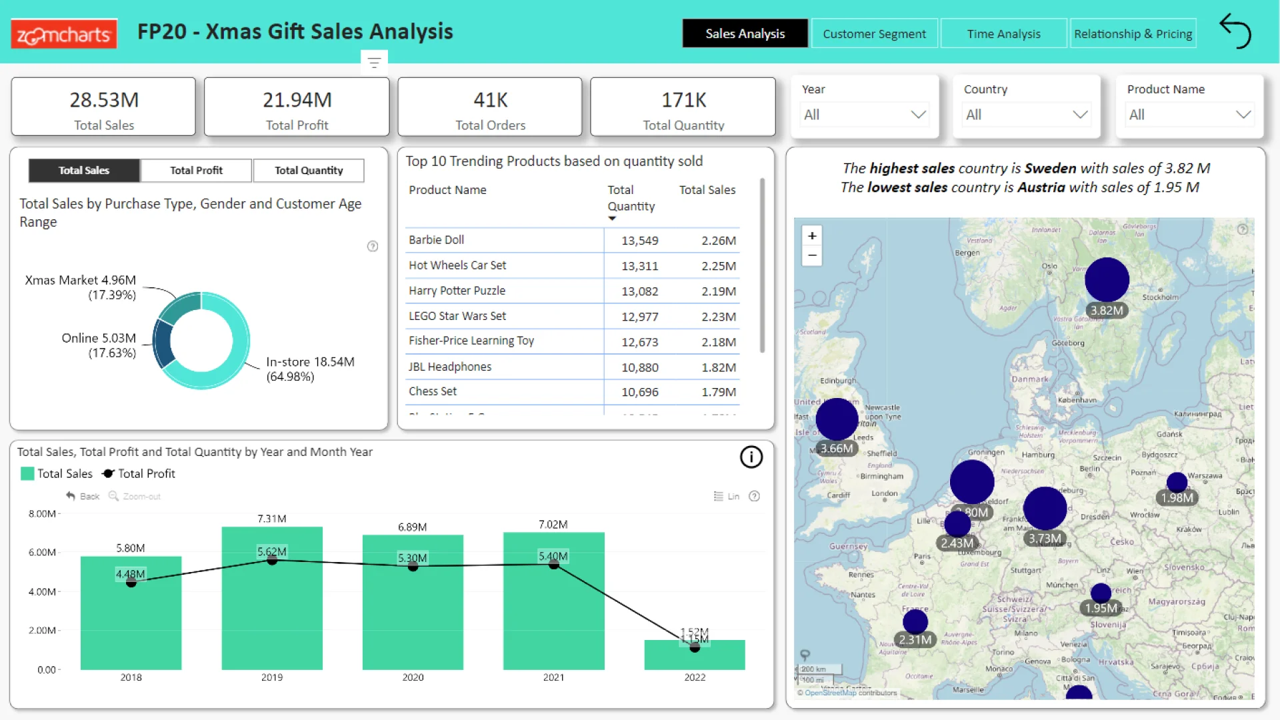Viewport: 1280px width, 720px height.
Task: Open the Product Name dropdown
Action: (x=1190, y=115)
